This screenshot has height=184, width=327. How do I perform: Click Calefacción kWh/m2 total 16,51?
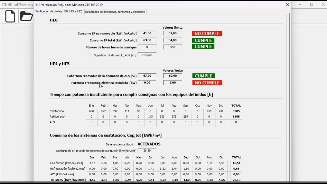point(236,163)
